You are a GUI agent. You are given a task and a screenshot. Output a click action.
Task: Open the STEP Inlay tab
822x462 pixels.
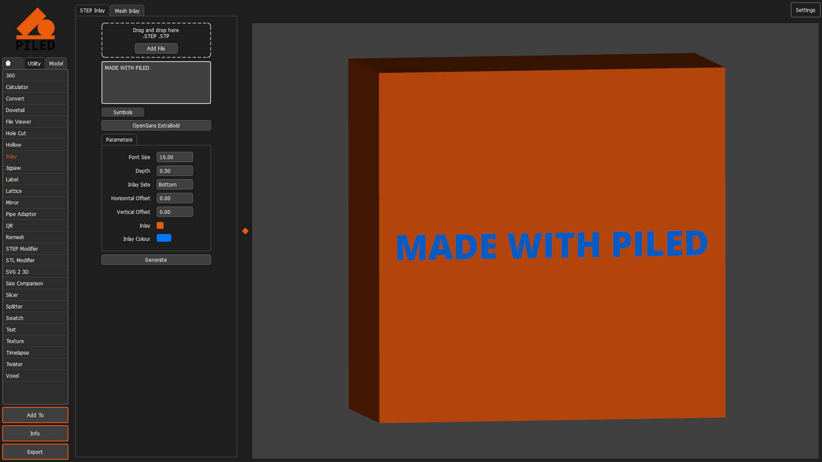[92, 10]
